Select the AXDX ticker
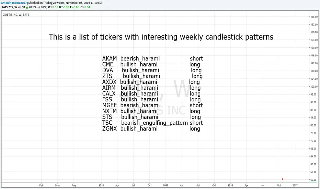Viewport: 320px width, 189px height. click(109, 82)
